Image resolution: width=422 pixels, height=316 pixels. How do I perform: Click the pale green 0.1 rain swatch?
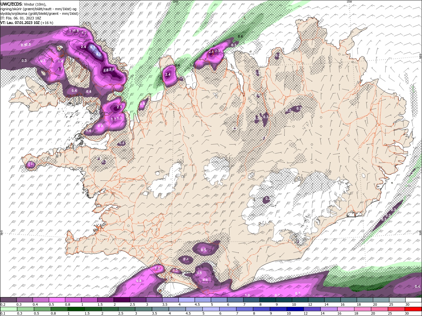pos(8,309)
